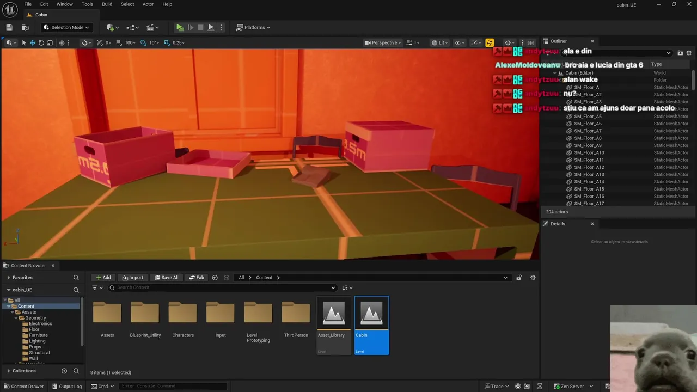Click the Content Browser lock icon
Viewport: 697px width, 392px height.
(519, 278)
